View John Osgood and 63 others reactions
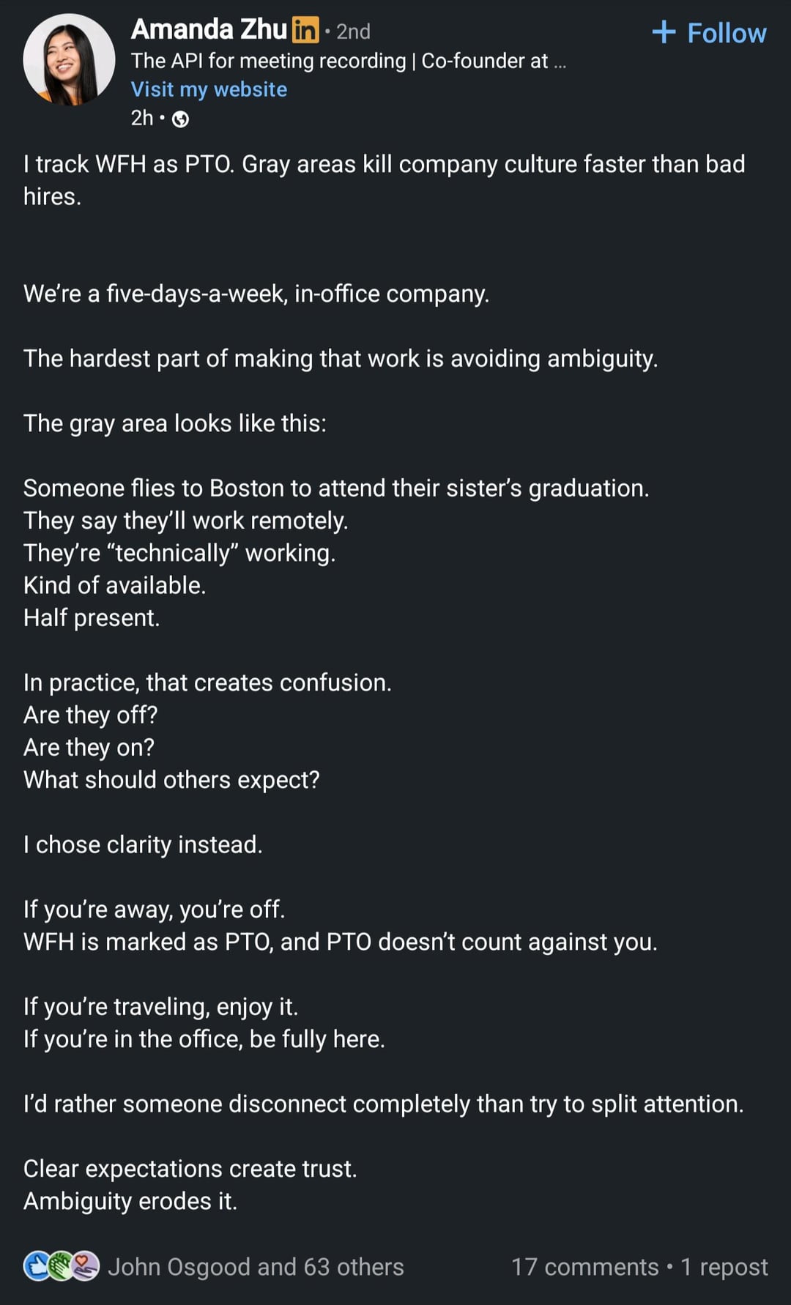791x1305 pixels. pos(256,1267)
